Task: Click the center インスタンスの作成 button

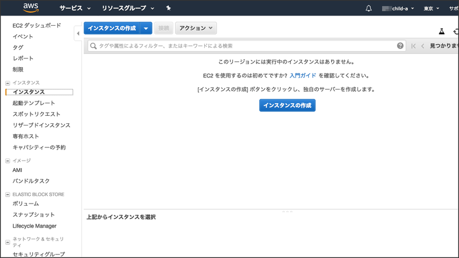Action: [x=287, y=105]
